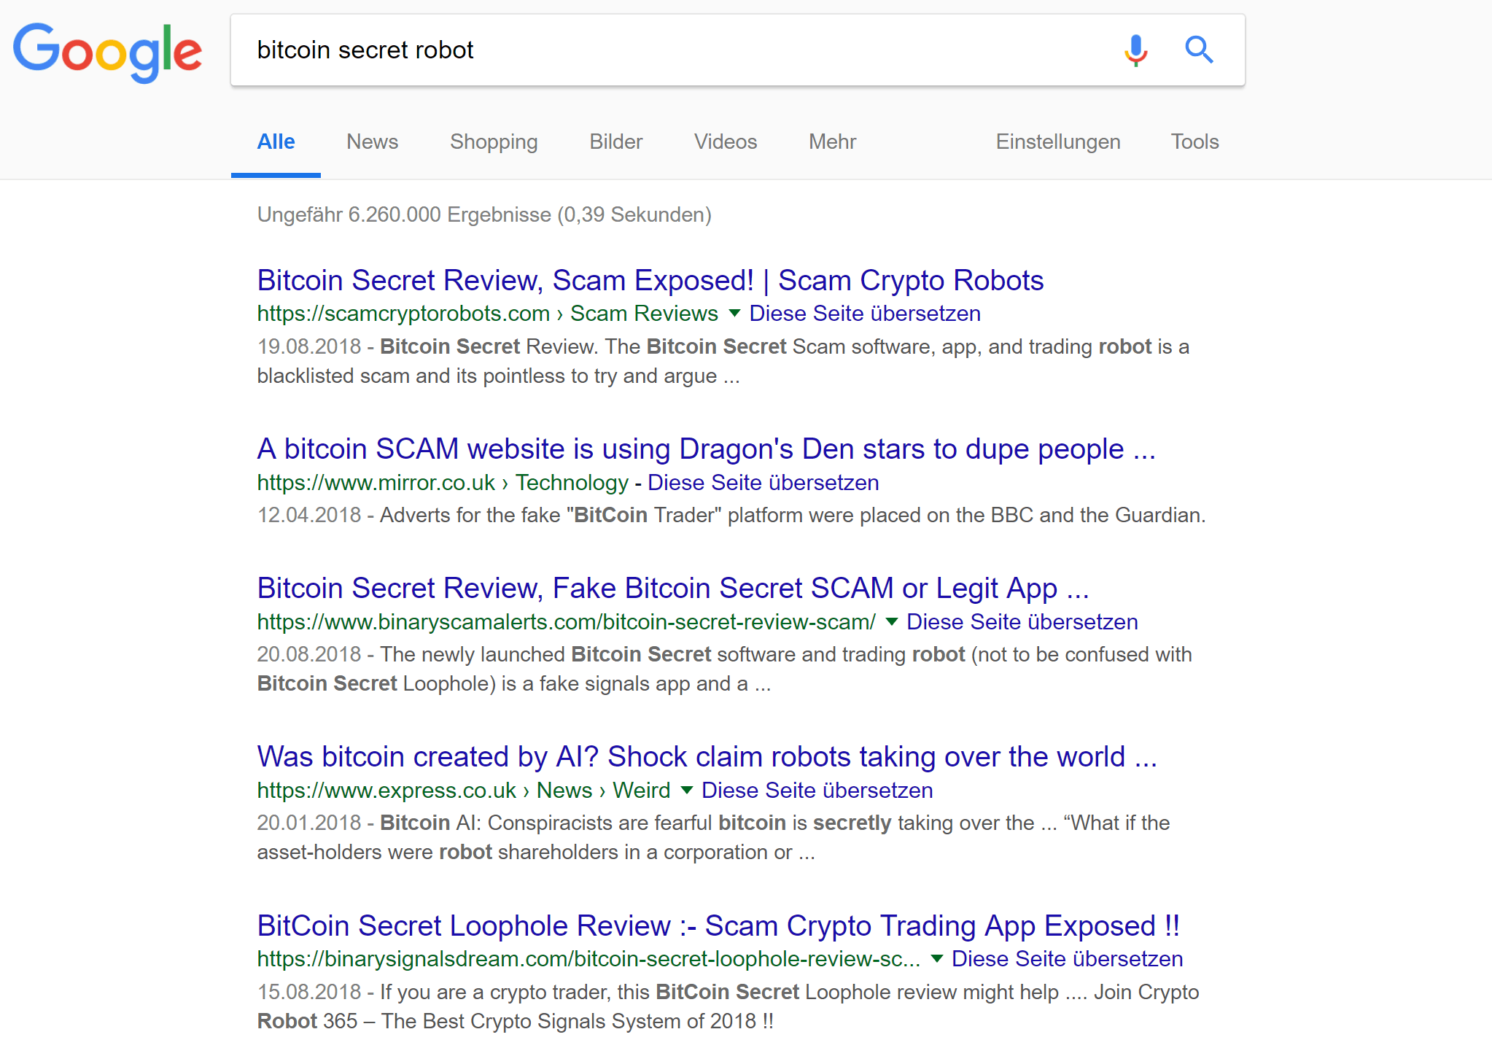The width and height of the screenshot is (1492, 1048).
Task: Start voice search with microphone icon
Action: click(x=1135, y=50)
